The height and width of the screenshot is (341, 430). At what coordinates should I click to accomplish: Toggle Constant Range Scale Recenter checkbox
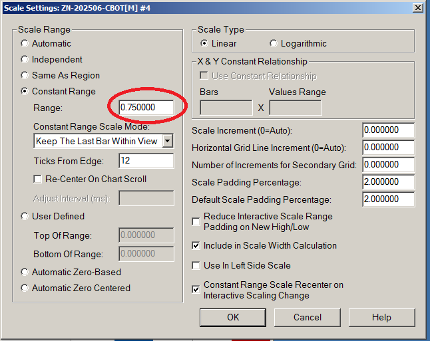pyautogui.click(x=196, y=289)
